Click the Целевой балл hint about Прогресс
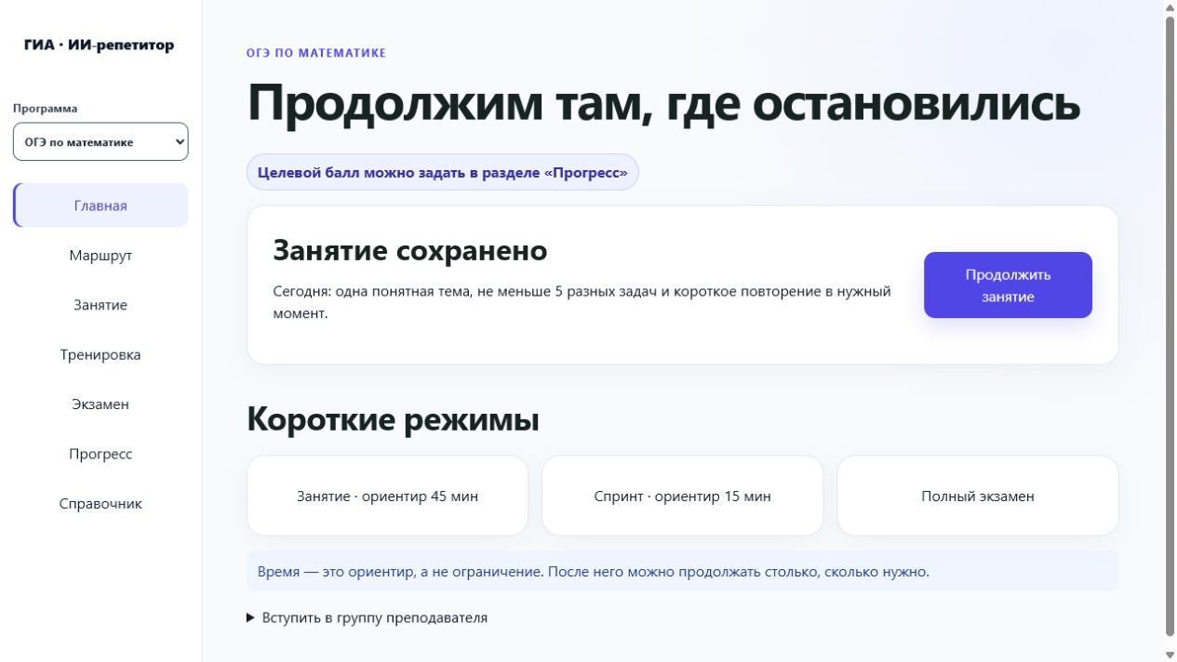The image size is (1177, 662). [x=443, y=172]
